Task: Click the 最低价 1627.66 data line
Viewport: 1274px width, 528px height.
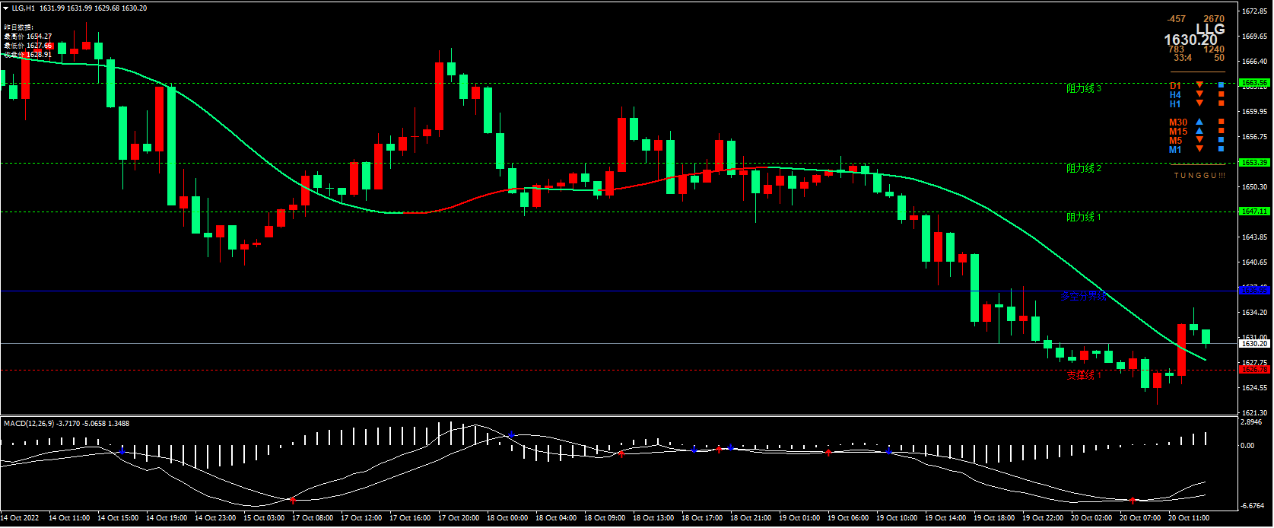Action: [28, 46]
